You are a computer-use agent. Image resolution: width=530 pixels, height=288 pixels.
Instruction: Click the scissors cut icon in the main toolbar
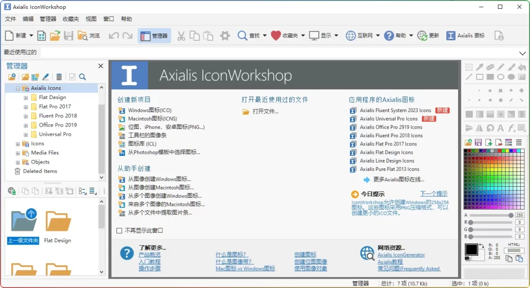pyautogui.click(x=181, y=36)
